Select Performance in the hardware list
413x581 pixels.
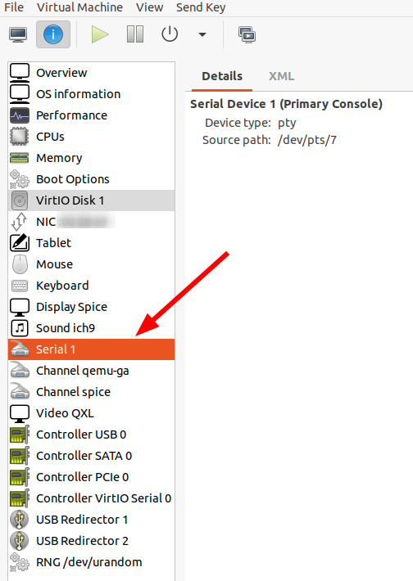point(91,115)
